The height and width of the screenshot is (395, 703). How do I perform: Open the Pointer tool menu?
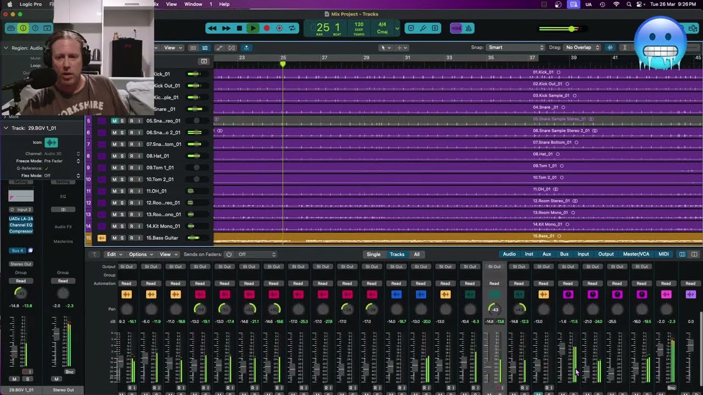[385, 48]
